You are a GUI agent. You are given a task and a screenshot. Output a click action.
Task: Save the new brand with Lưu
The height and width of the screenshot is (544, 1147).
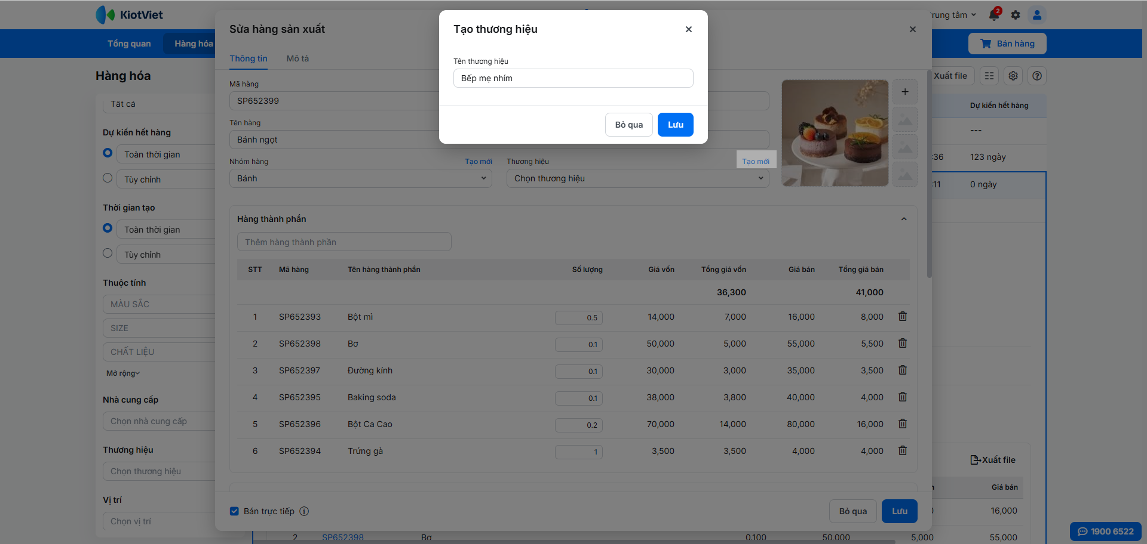[676, 125]
